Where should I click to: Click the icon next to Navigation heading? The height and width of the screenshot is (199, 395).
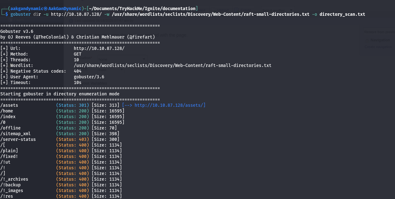(x=367, y=40)
